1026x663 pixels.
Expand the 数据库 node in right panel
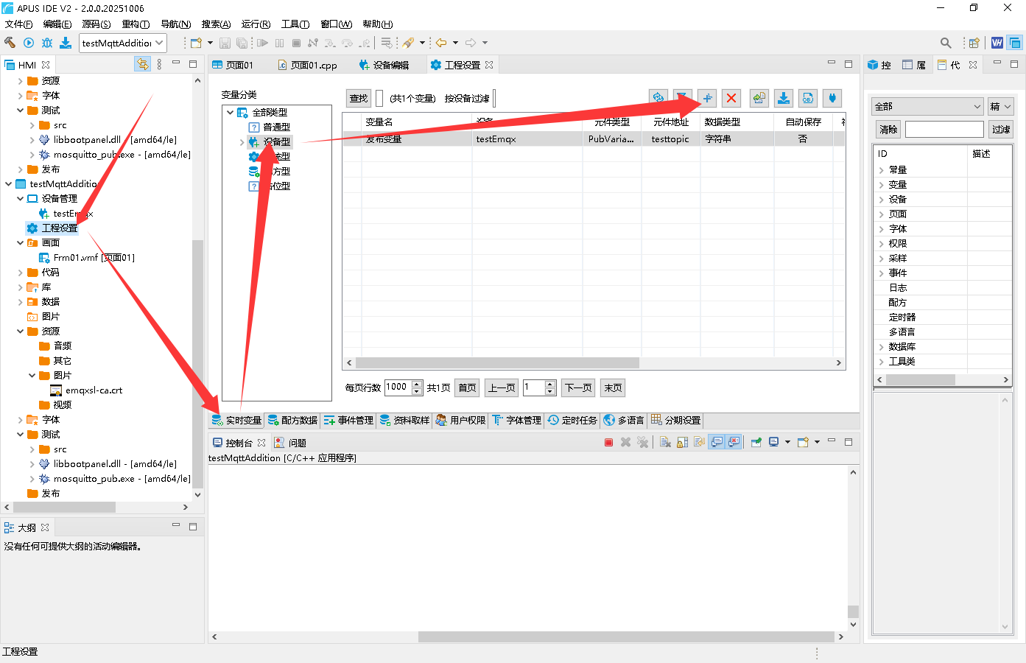[881, 346]
